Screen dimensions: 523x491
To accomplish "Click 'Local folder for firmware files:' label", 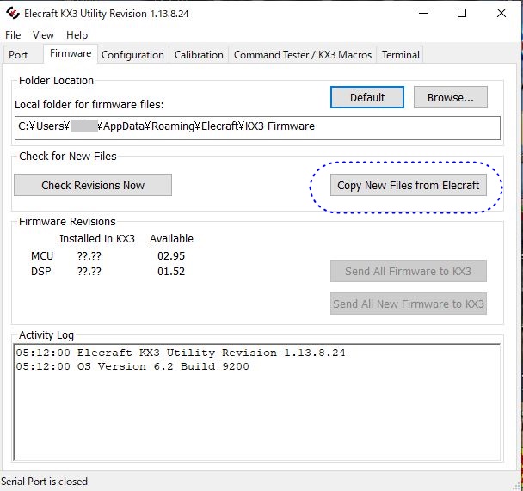I will [89, 105].
